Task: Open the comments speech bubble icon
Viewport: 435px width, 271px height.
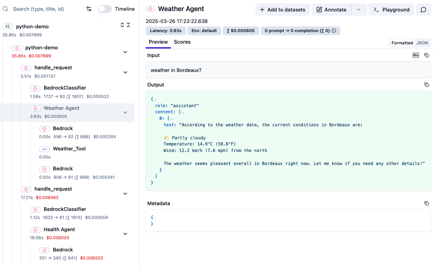Action: (x=424, y=10)
